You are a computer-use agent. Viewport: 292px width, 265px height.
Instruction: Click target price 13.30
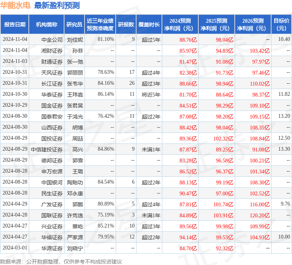(x=284, y=149)
